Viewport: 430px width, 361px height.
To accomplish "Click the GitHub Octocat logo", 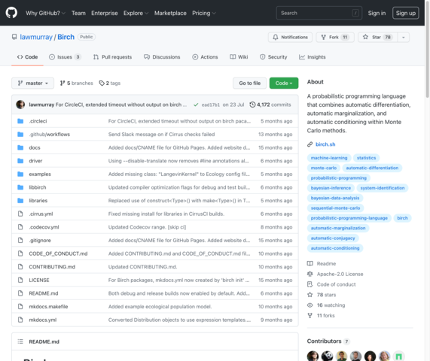I will click(11, 13).
